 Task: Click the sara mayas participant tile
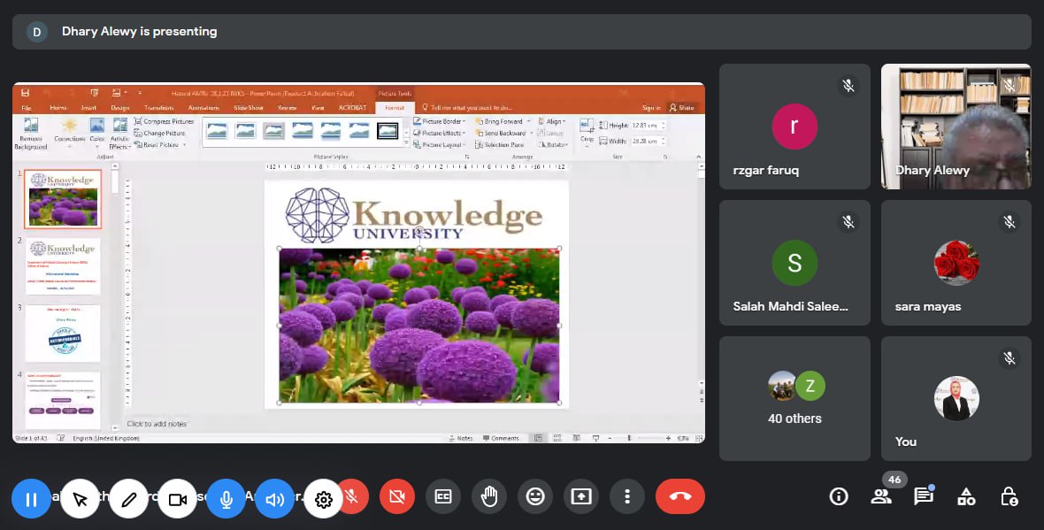956,263
